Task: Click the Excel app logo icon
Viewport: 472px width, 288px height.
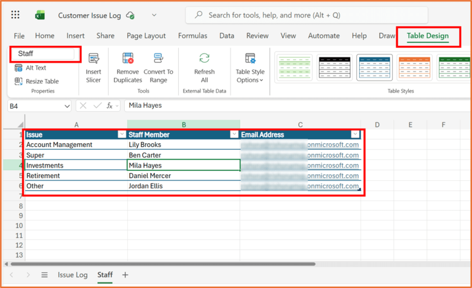Action: (40, 15)
